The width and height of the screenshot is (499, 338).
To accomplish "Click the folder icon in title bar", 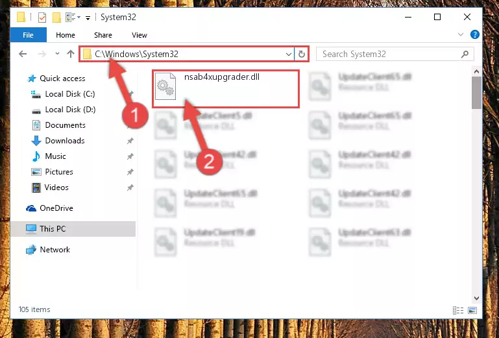I will 21,17.
